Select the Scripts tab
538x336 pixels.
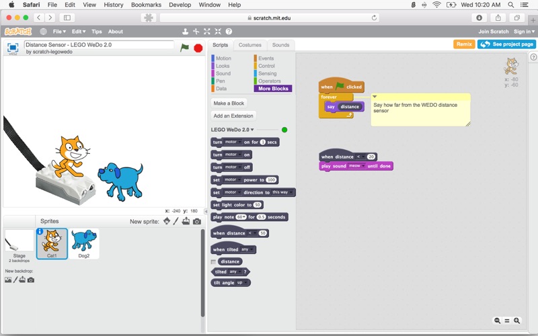[x=221, y=45]
